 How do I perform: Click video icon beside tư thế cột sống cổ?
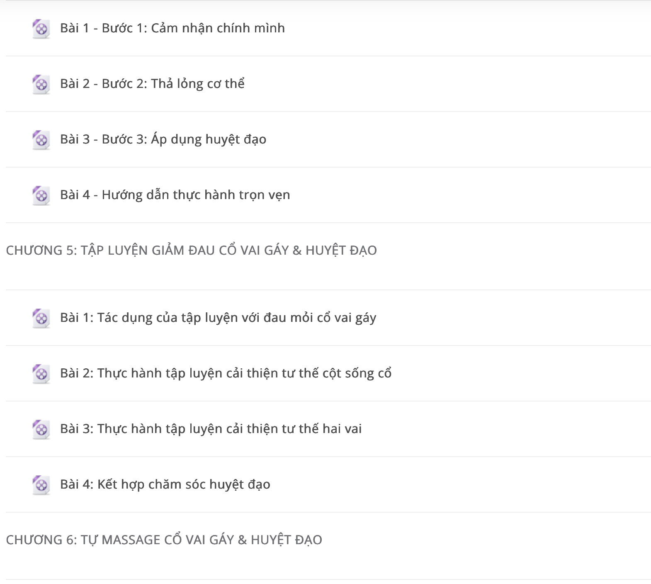click(x=41, y=374)
